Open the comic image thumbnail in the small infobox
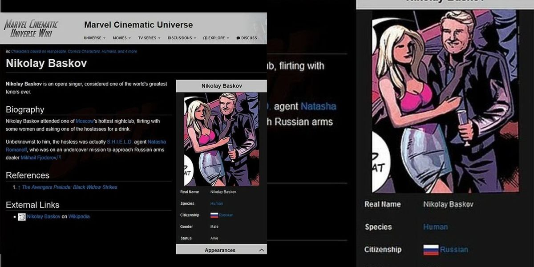This screenshot has height=267, width=534. pos(222,139)
